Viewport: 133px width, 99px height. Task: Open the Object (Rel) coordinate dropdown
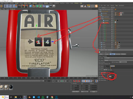[76, 92]
